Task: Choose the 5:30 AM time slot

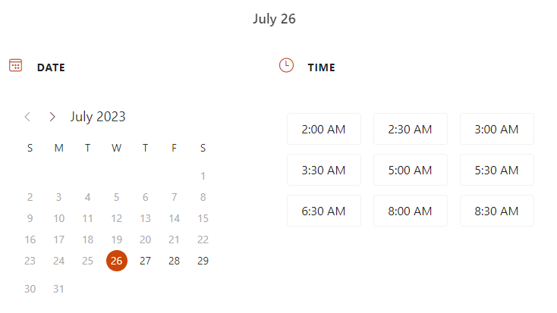Action: click(497, 170)
